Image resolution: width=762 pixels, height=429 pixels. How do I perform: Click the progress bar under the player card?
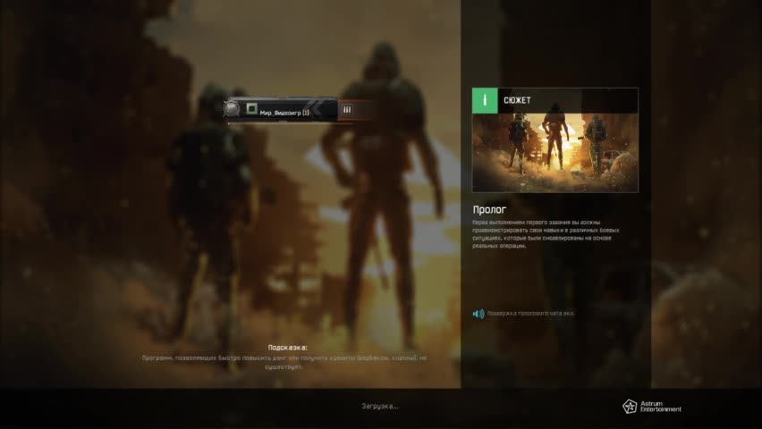(x=290, y=123)
